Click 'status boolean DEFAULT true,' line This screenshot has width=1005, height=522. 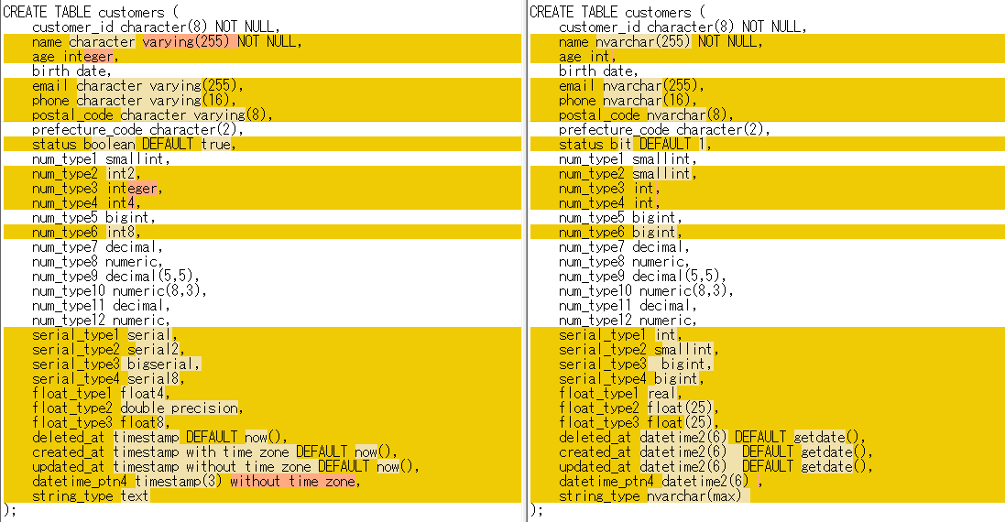[x=134, y=144]
